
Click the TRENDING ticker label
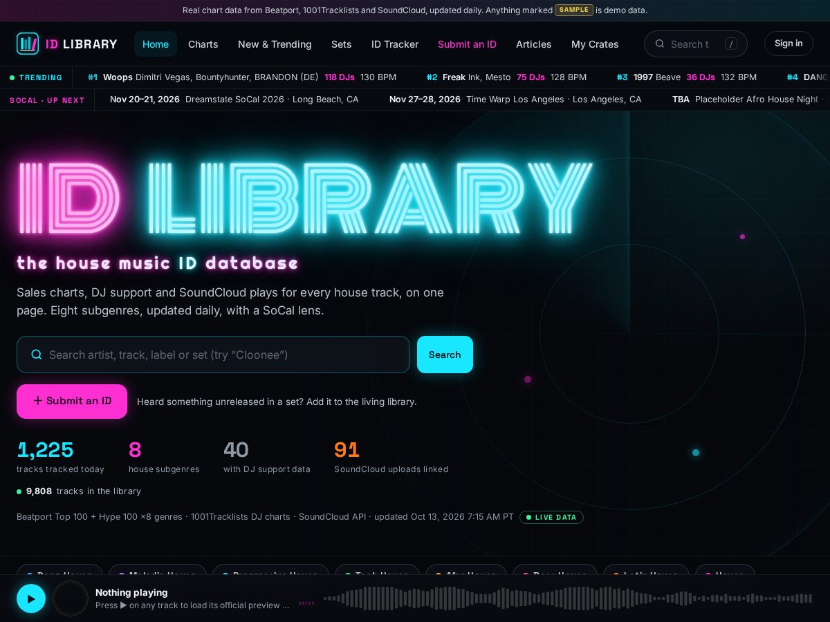[x=36, y=77]
